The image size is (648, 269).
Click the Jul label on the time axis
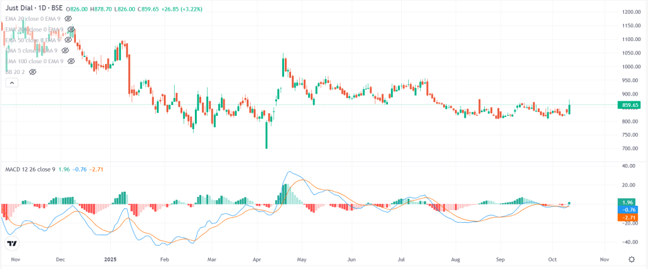[401, 260]
